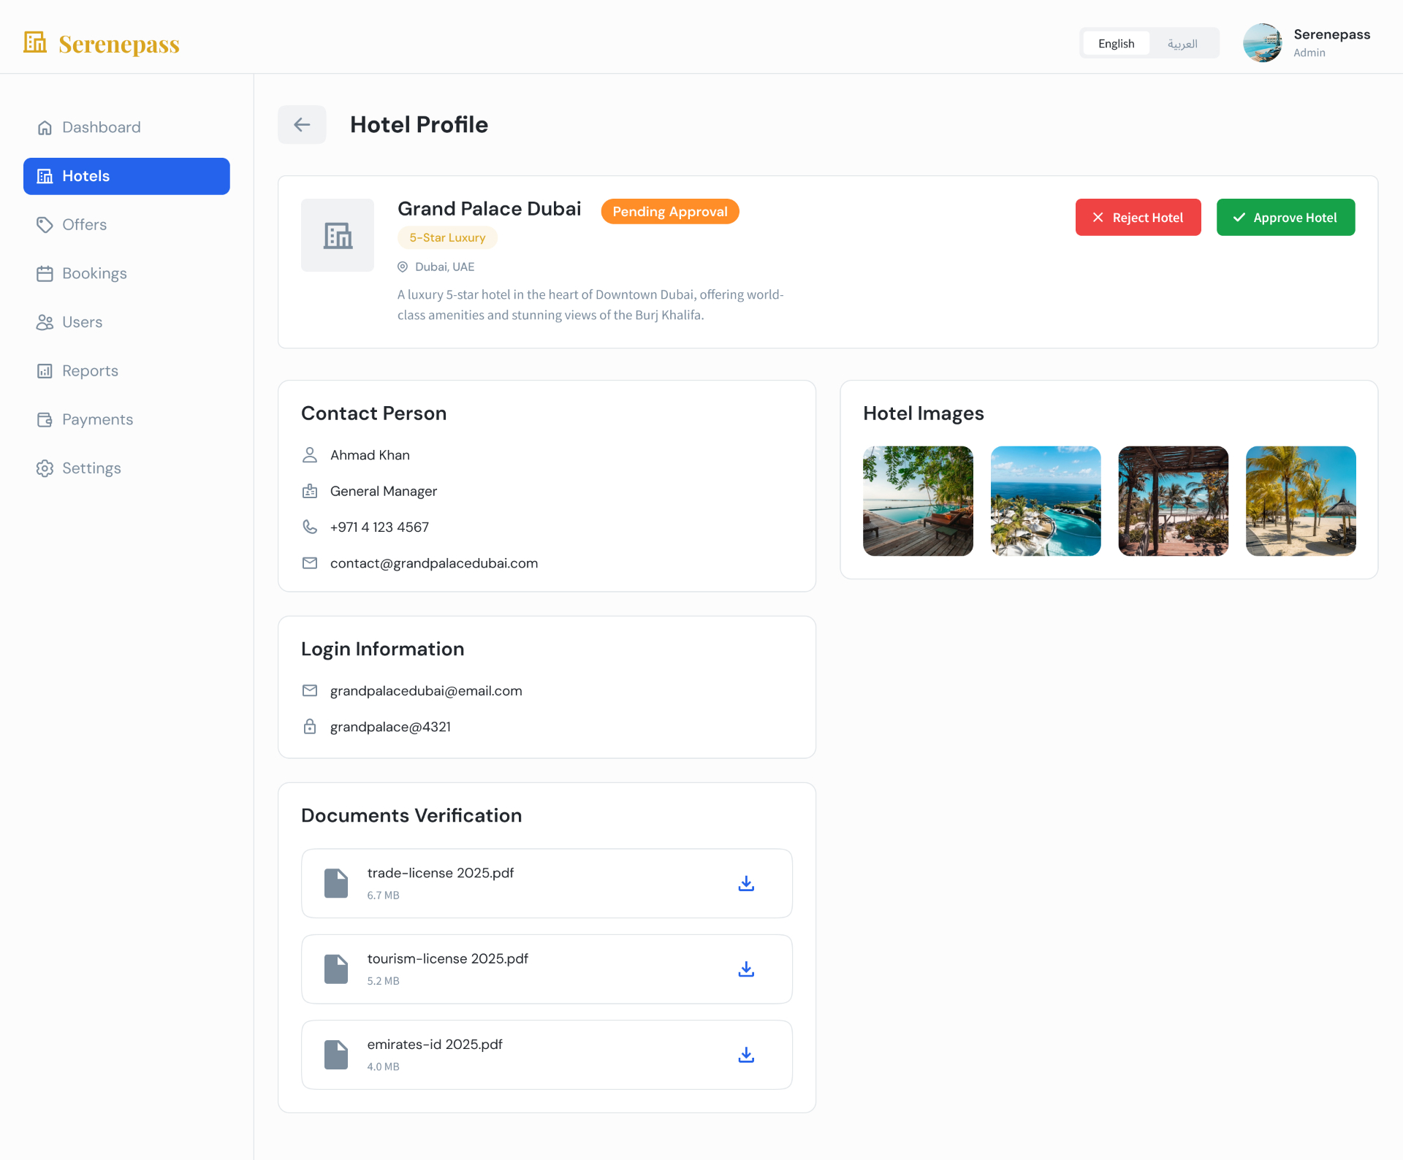The width and height of the screenshot is (1403, 1160).
Task: Go to Bookings page
Action: click(x=126, y=273)
